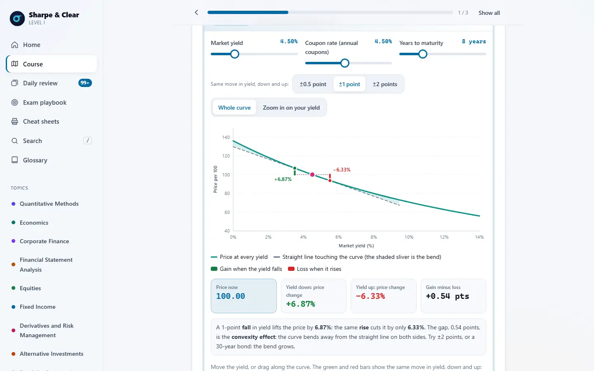This screenshot has height=371, width=594.
Task: Open the Fixed Income topic
Action: [38, 307]
